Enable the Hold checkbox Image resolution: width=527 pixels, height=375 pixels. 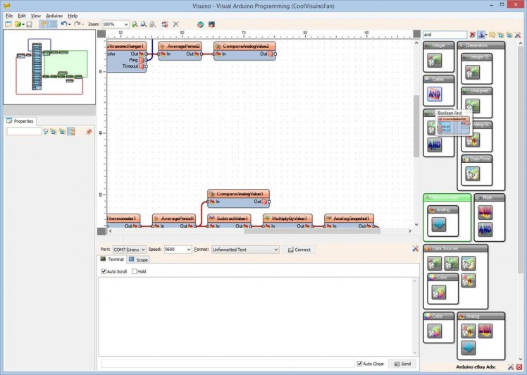(x=135, y=271)
